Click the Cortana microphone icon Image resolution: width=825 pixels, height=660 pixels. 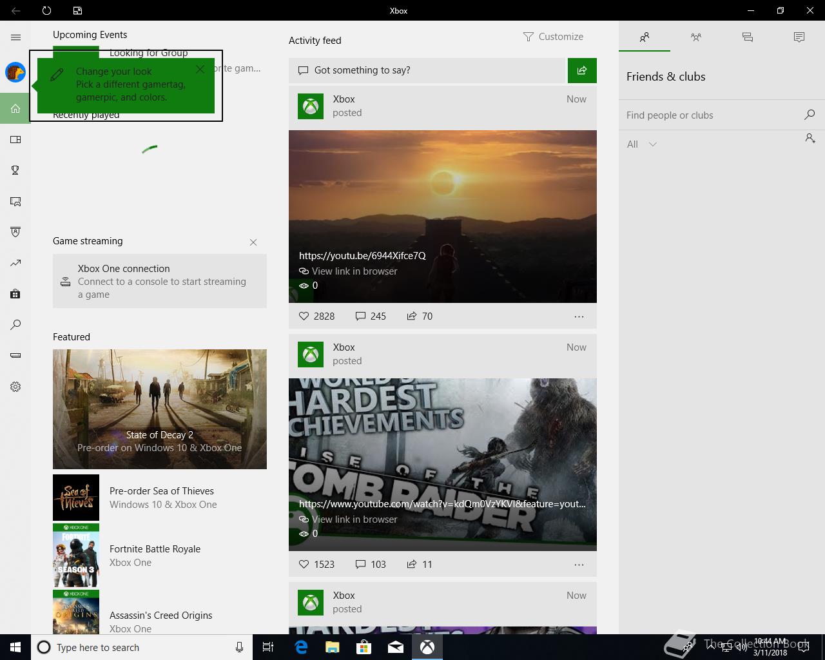239,647
